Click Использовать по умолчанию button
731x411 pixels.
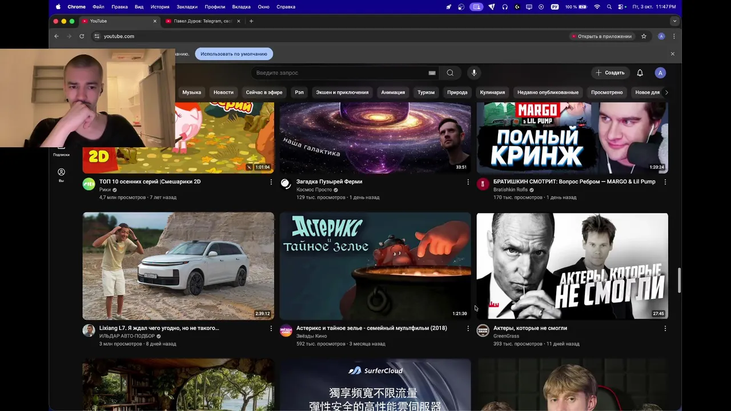pos(234,54)
